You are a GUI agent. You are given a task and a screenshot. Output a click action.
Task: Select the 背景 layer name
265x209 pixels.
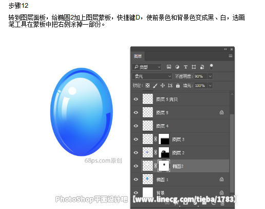(x=160, y=193)
